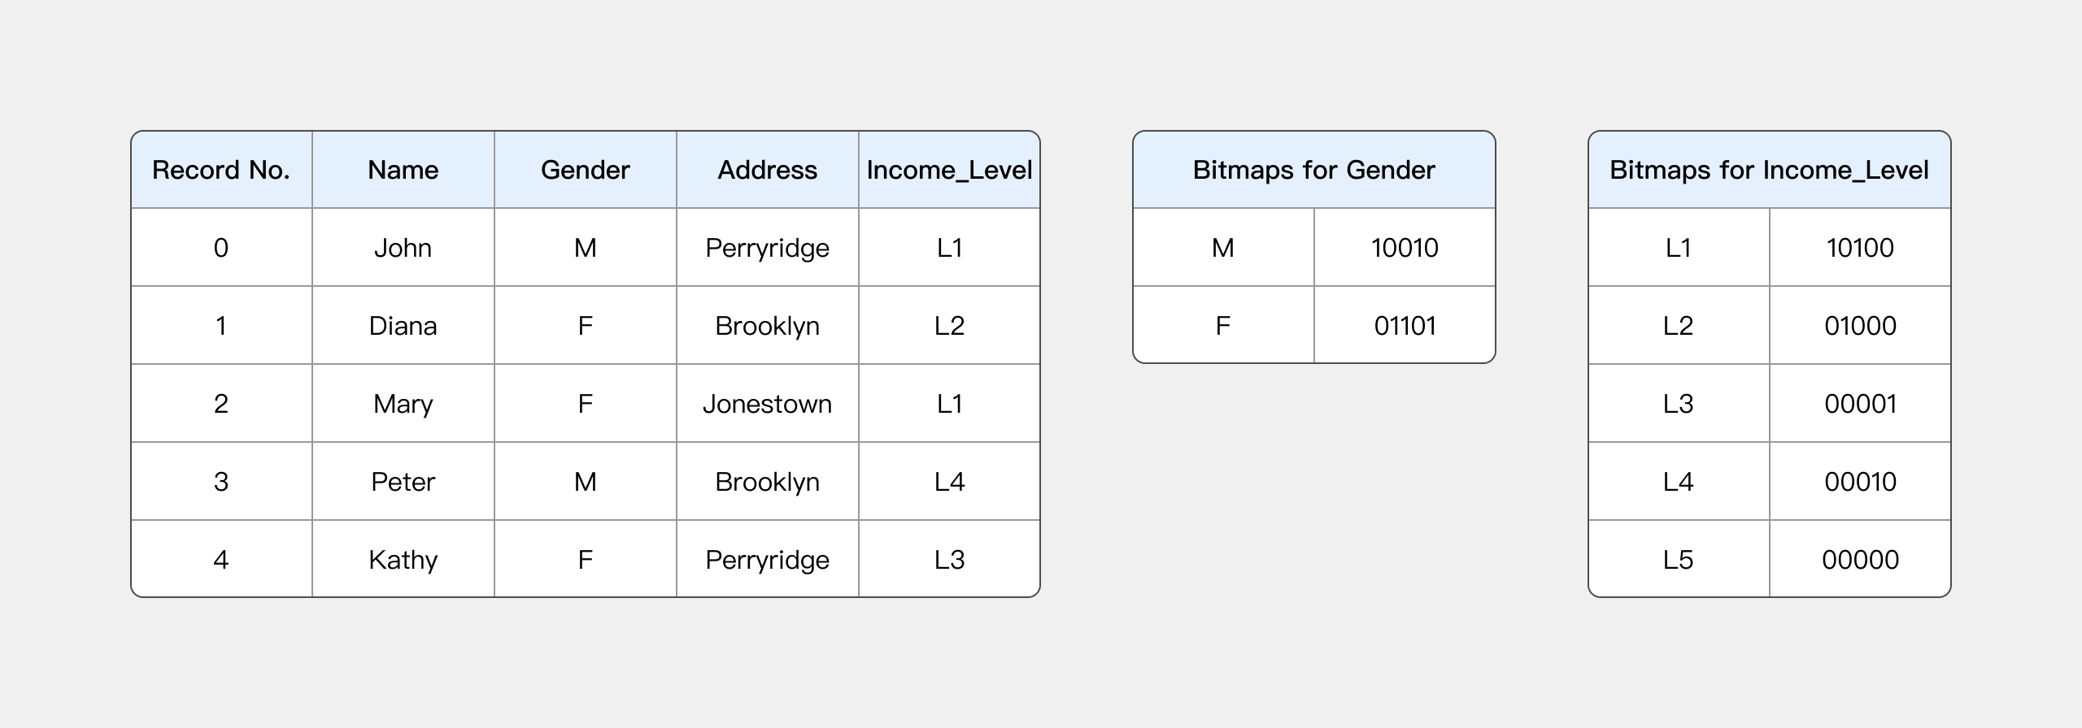Select the income bitmap value 00010
Image resolution: width=2082 pixels, height=728 pixels.
pyautogui.click(x=1860, y=482)
